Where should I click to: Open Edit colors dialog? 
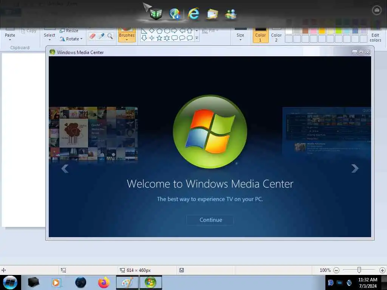[375, 36]
